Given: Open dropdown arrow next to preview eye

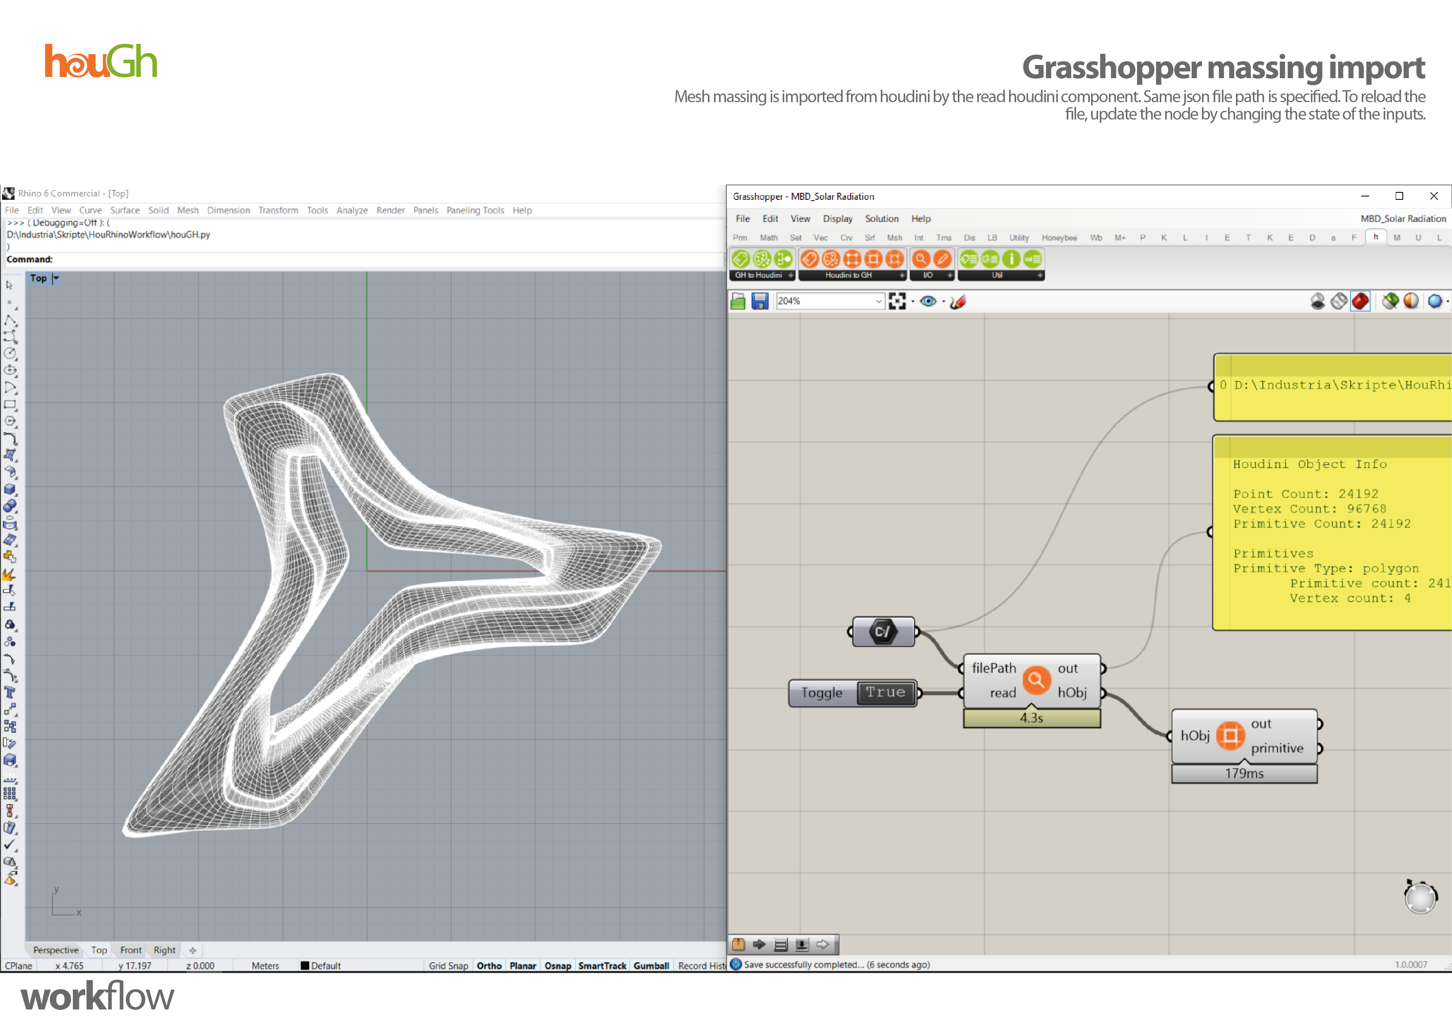Looking at the screenshot, I should 944,302.
